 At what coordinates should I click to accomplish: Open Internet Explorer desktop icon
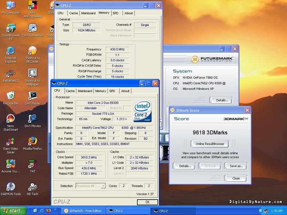11,51
